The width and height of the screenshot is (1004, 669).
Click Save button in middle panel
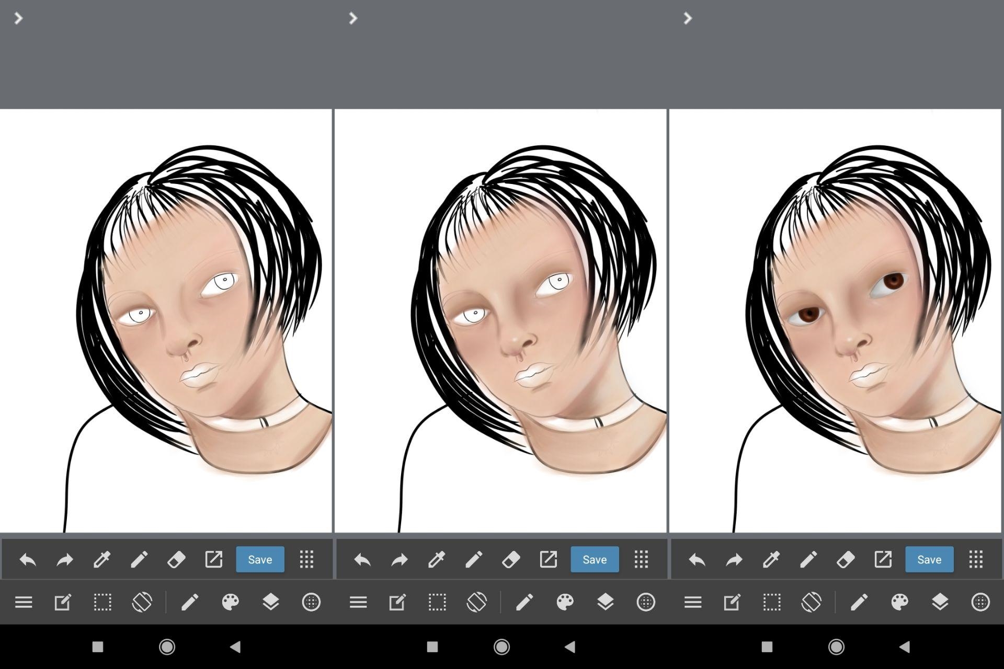coord(595,559)
